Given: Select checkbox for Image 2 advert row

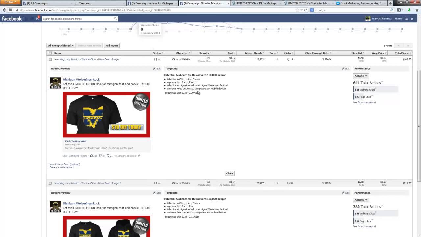Looking at the screenshot, I should tap(50, 183).
